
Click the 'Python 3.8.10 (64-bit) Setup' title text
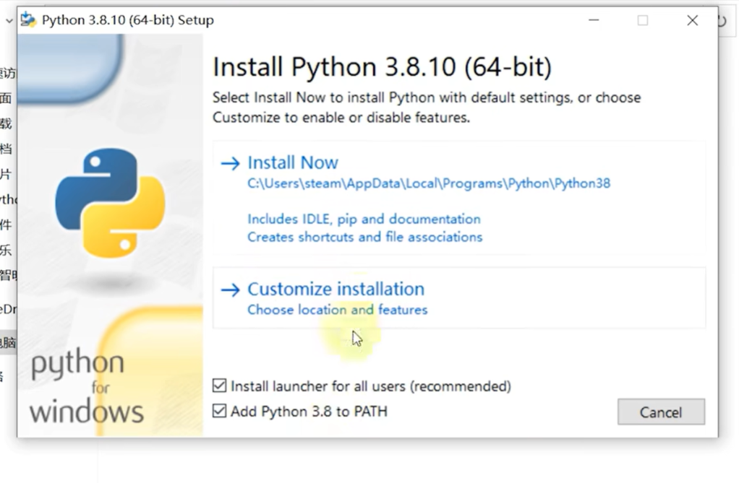(x=128, y=19)
